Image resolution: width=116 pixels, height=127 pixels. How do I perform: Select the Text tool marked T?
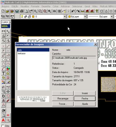[3, 73]
